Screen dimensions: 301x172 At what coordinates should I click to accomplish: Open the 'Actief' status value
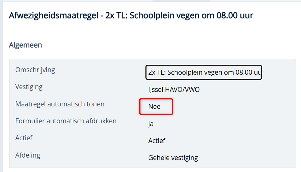tap(157, 141)
